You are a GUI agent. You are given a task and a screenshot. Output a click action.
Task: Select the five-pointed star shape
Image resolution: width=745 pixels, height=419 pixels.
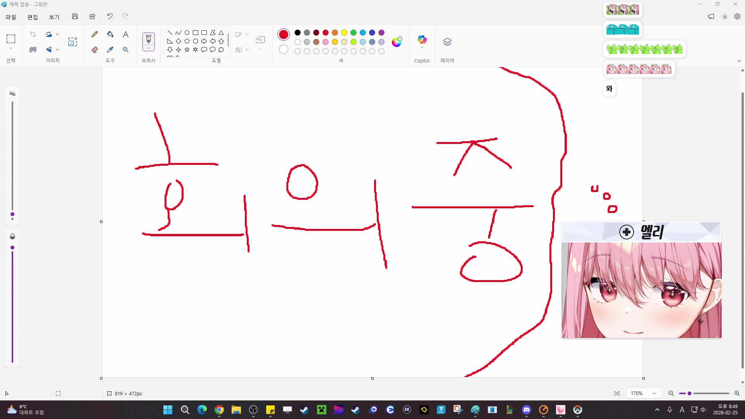187,49
